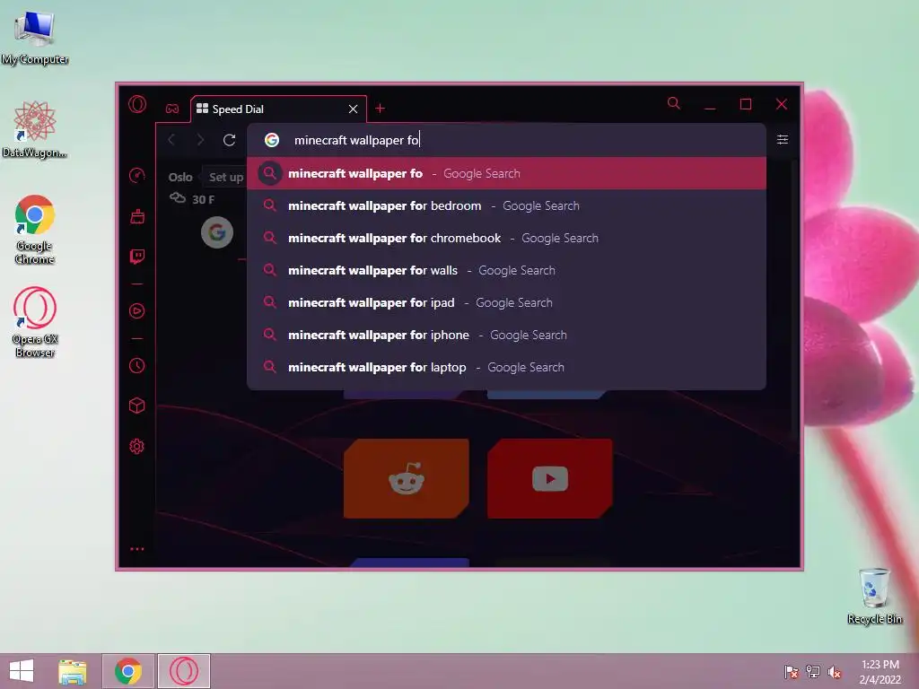Screen dimensions: 919x689
Task: Select suggestion minecraft wallpaper for chromebook
Action: coord(506,238)
